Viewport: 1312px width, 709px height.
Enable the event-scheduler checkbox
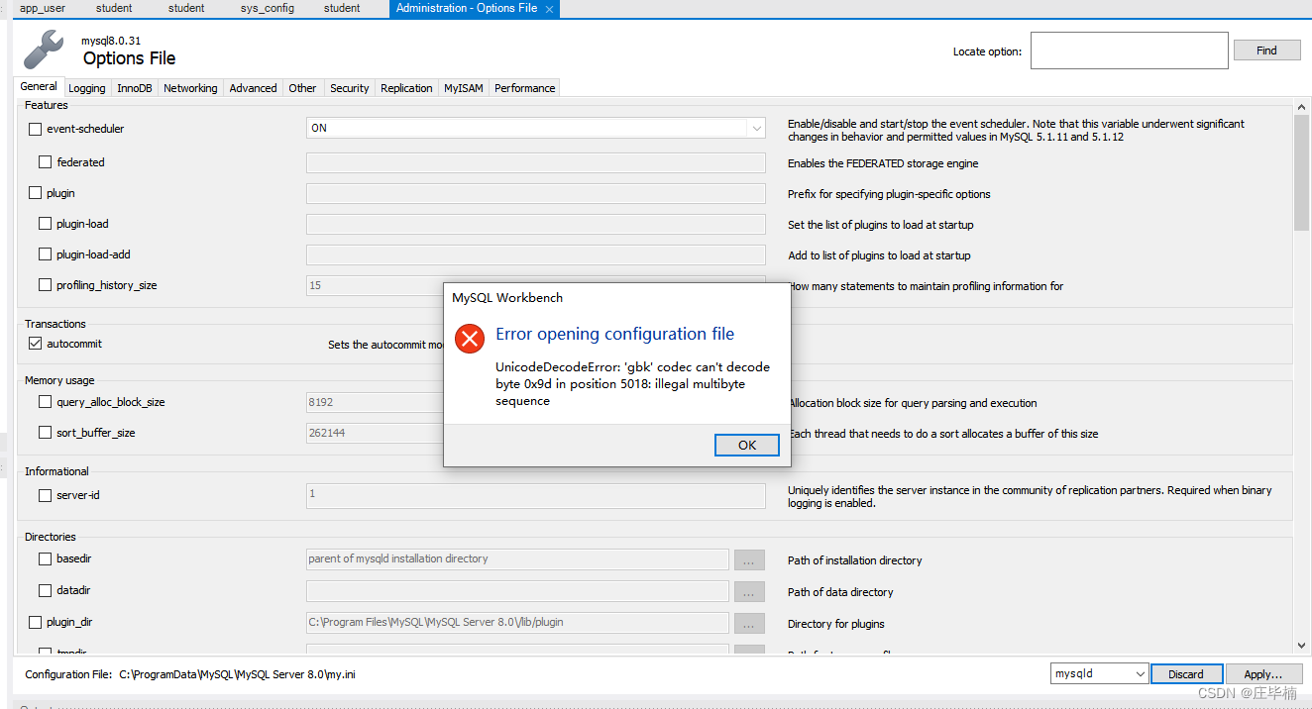coord(36,129)
